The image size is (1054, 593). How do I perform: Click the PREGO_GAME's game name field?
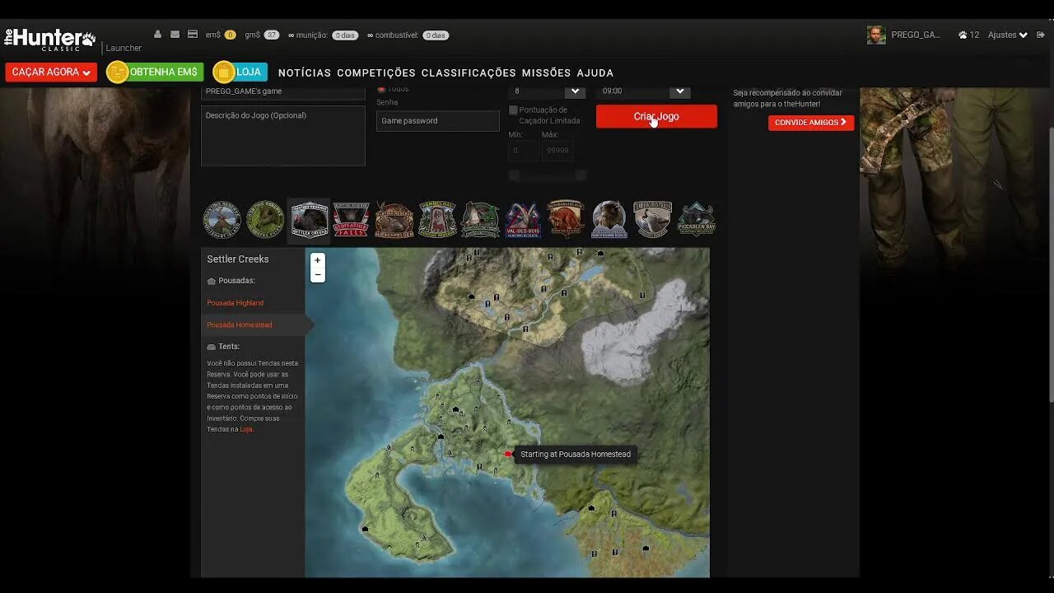283,91
